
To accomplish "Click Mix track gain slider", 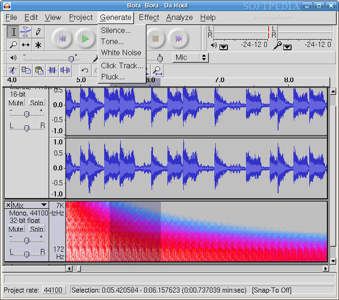I will 27,241.
